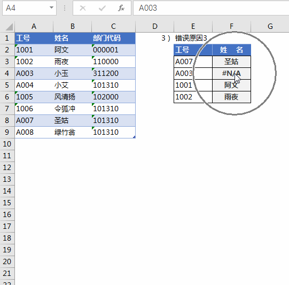Viewport: 289px width, 285px height.
Task: Click the #N/A error cell
Action: [x=231, y=73]
